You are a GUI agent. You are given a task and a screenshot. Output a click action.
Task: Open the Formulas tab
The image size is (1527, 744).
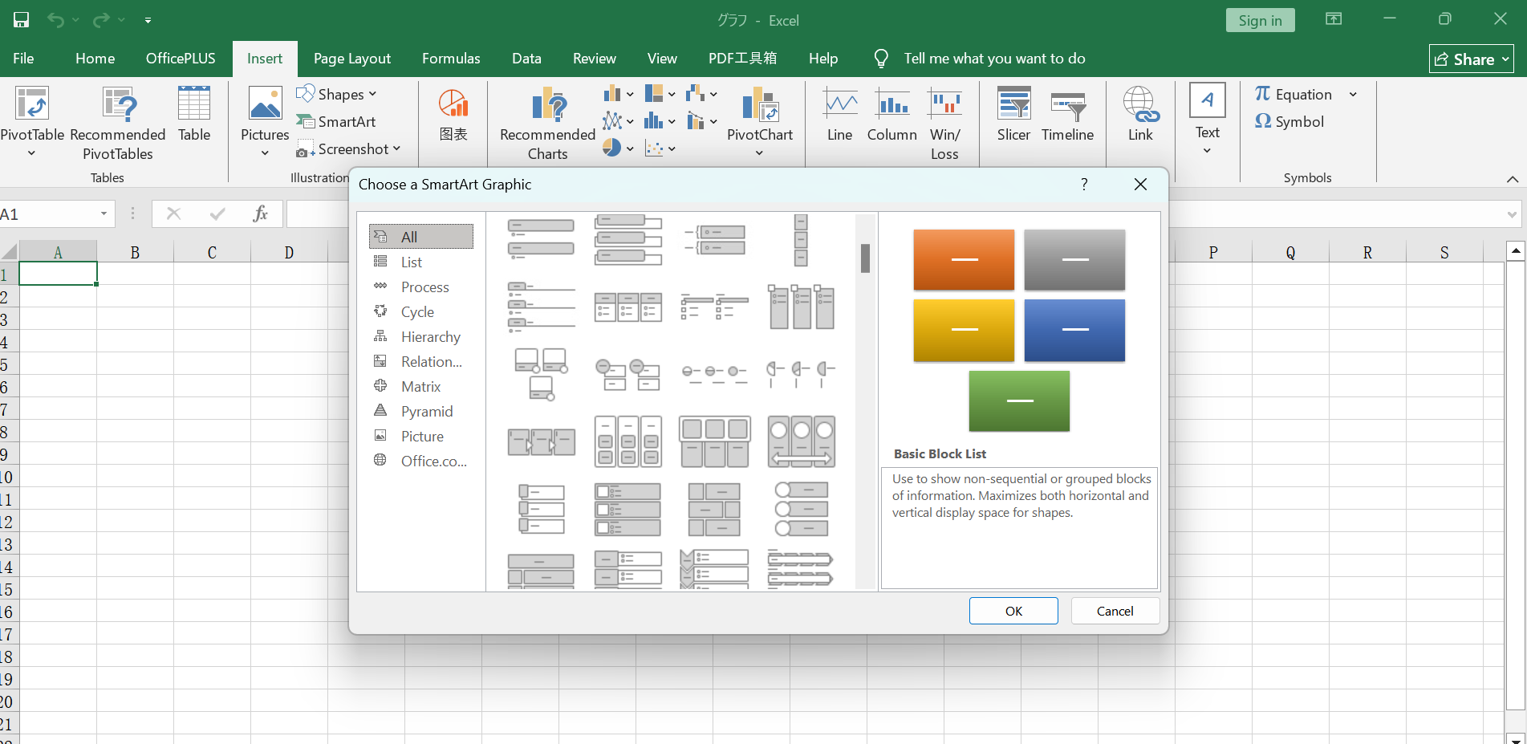[451, 59]
